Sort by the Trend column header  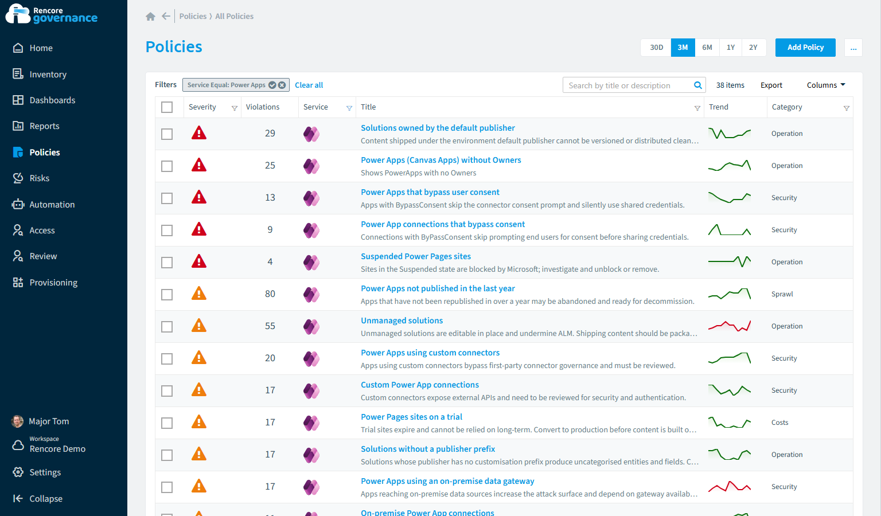point(718,107)
